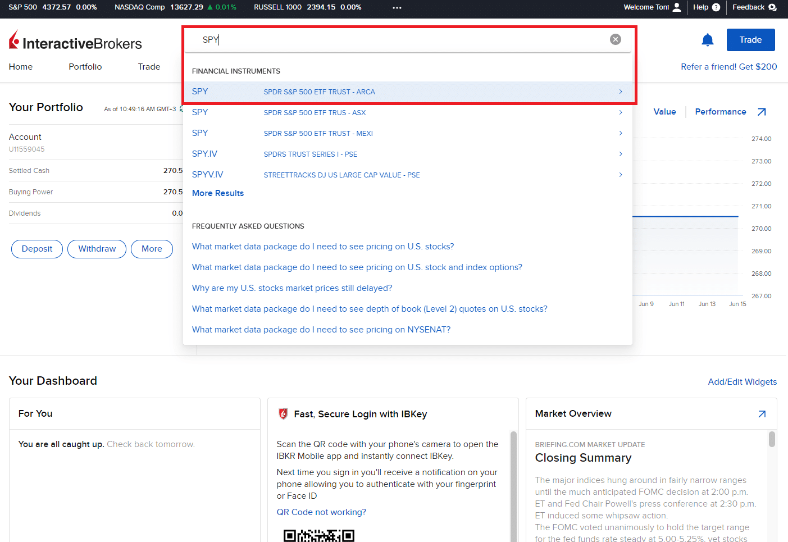Image resolution: width=788 pixels, height=542 pixels.
Task: Click the blue Trade button
Action: pyautogui.click(x=751, y=40)
